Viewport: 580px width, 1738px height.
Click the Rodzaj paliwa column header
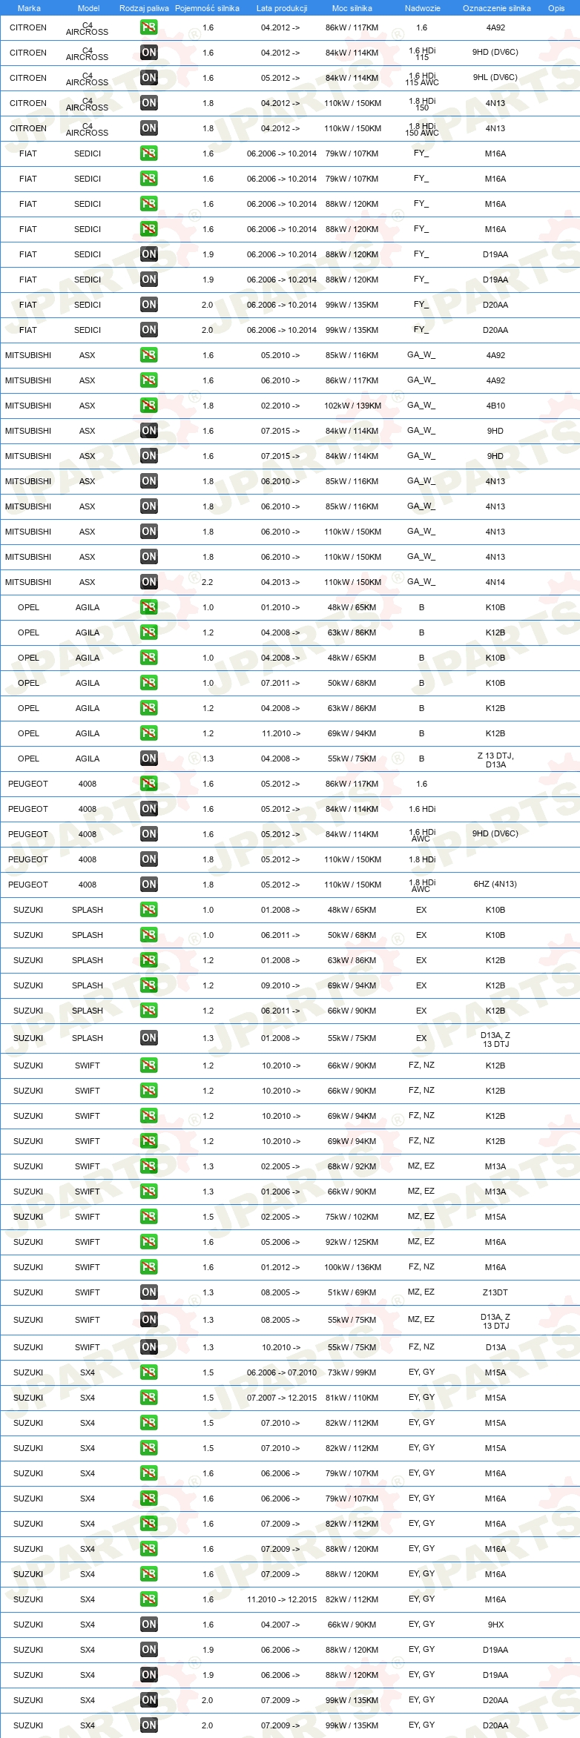144,8
